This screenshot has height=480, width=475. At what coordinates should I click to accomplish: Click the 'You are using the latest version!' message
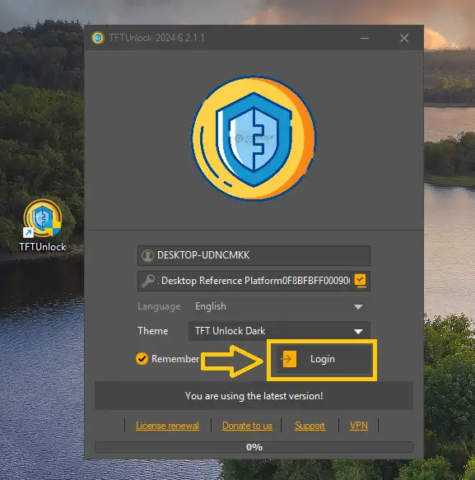coord(254,396)
